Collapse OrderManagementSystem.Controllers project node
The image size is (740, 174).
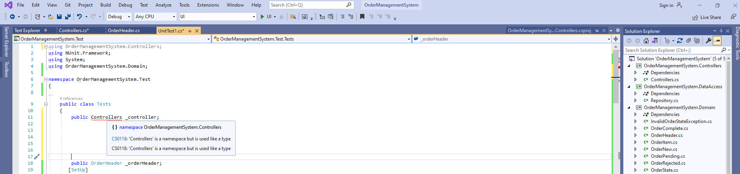tap(629, 66)
